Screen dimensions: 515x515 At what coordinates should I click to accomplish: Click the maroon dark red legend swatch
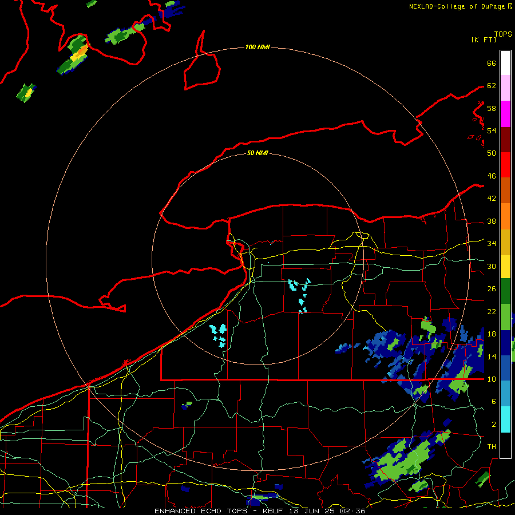point(505,139)
